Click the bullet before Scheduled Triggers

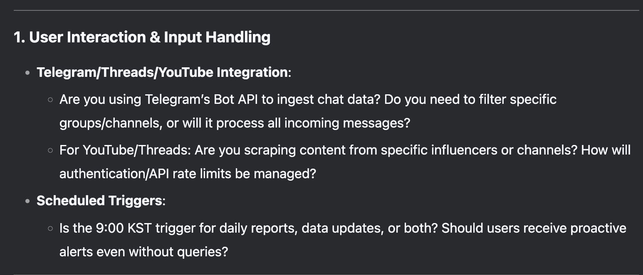27,201
